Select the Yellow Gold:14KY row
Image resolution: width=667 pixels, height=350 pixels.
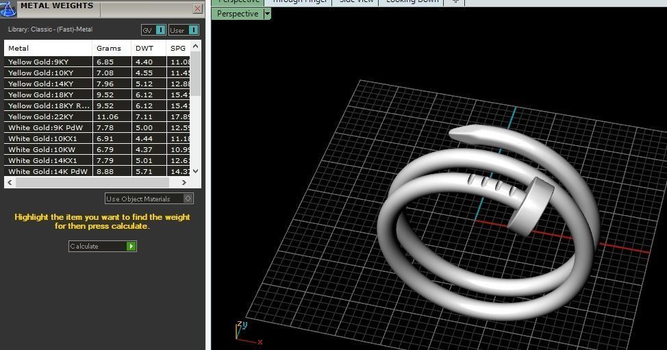[x=97, y=84]
